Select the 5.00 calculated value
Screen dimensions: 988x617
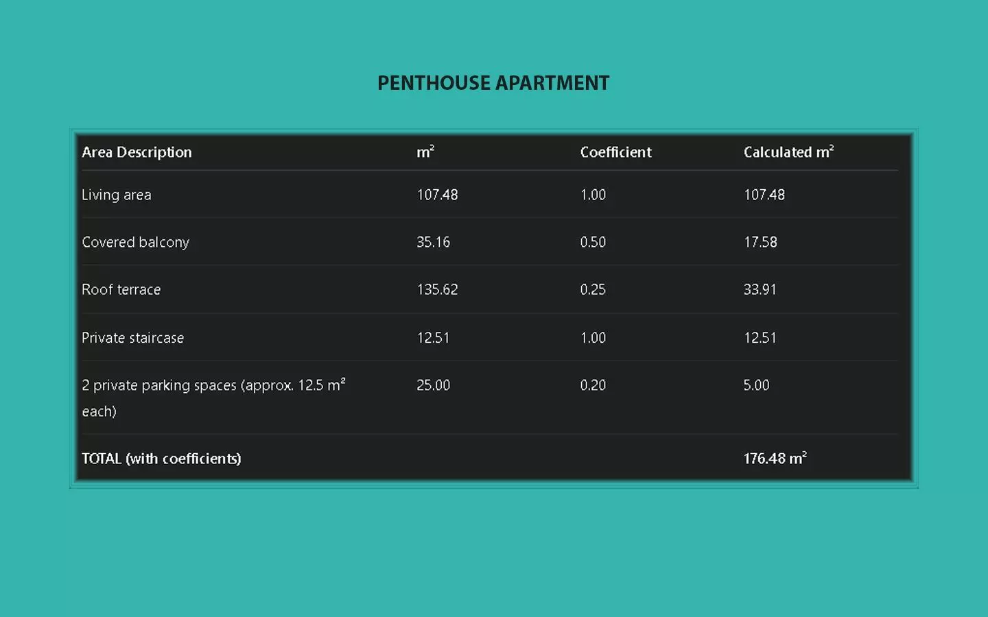(x=756, y=385)
